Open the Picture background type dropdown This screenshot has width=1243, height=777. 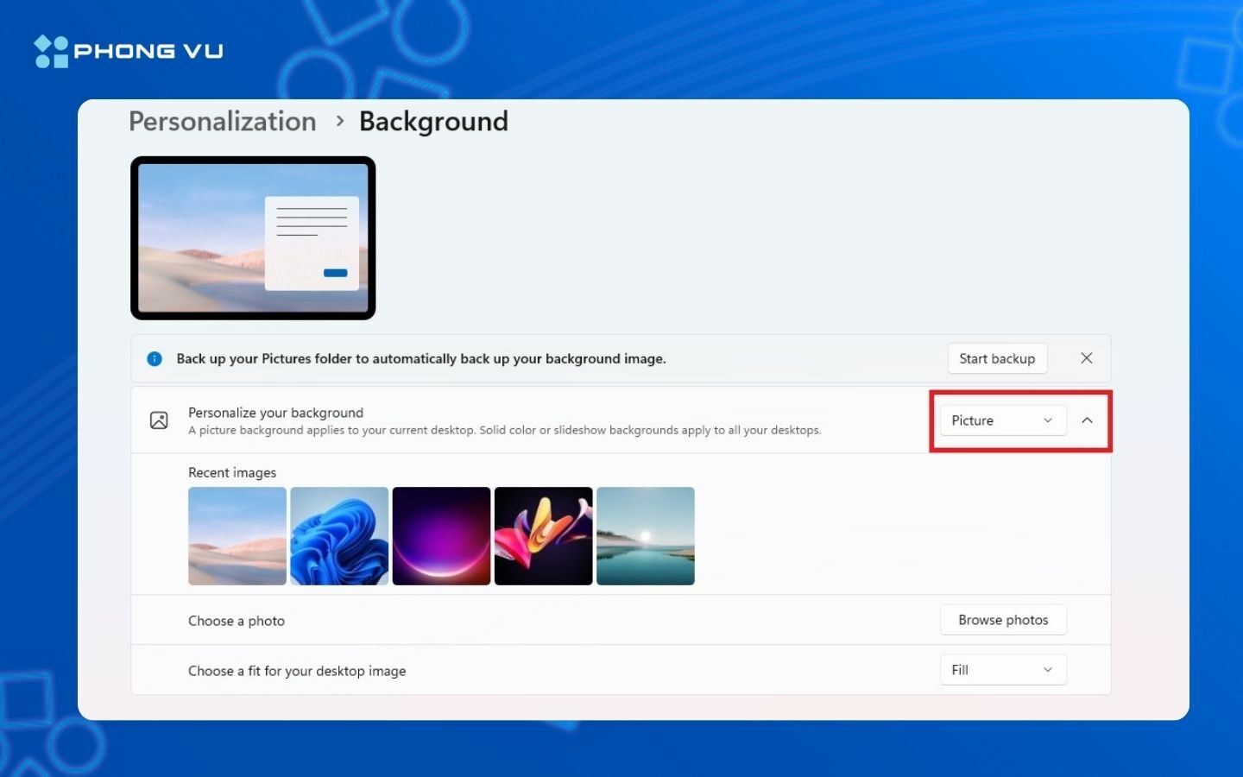pos(1003,420)
